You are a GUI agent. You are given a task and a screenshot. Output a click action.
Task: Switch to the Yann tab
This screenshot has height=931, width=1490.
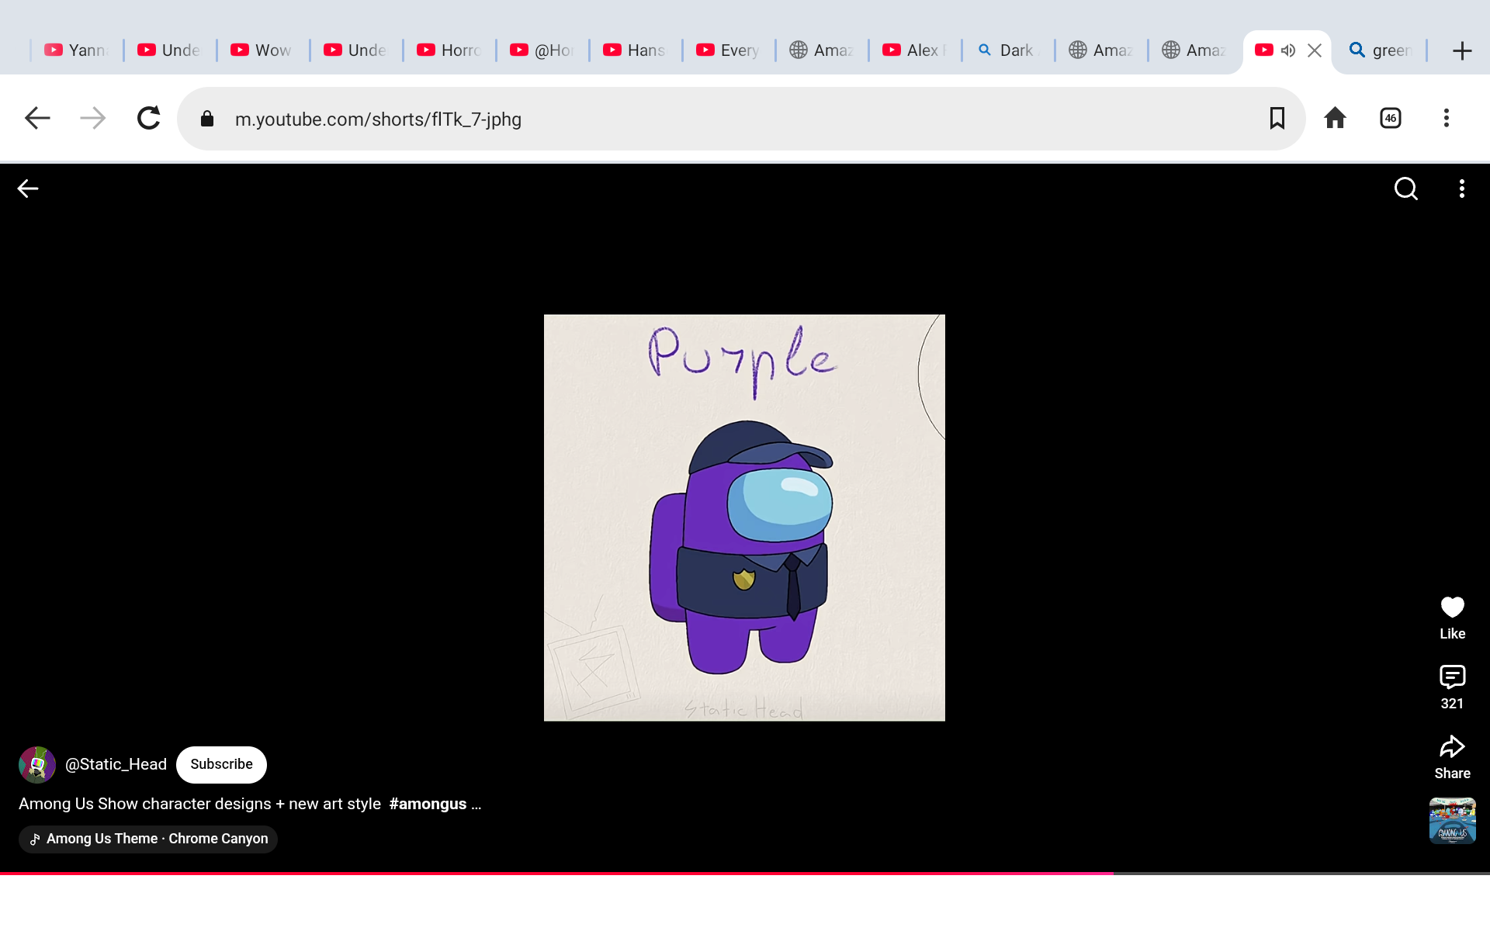point(76,50)
